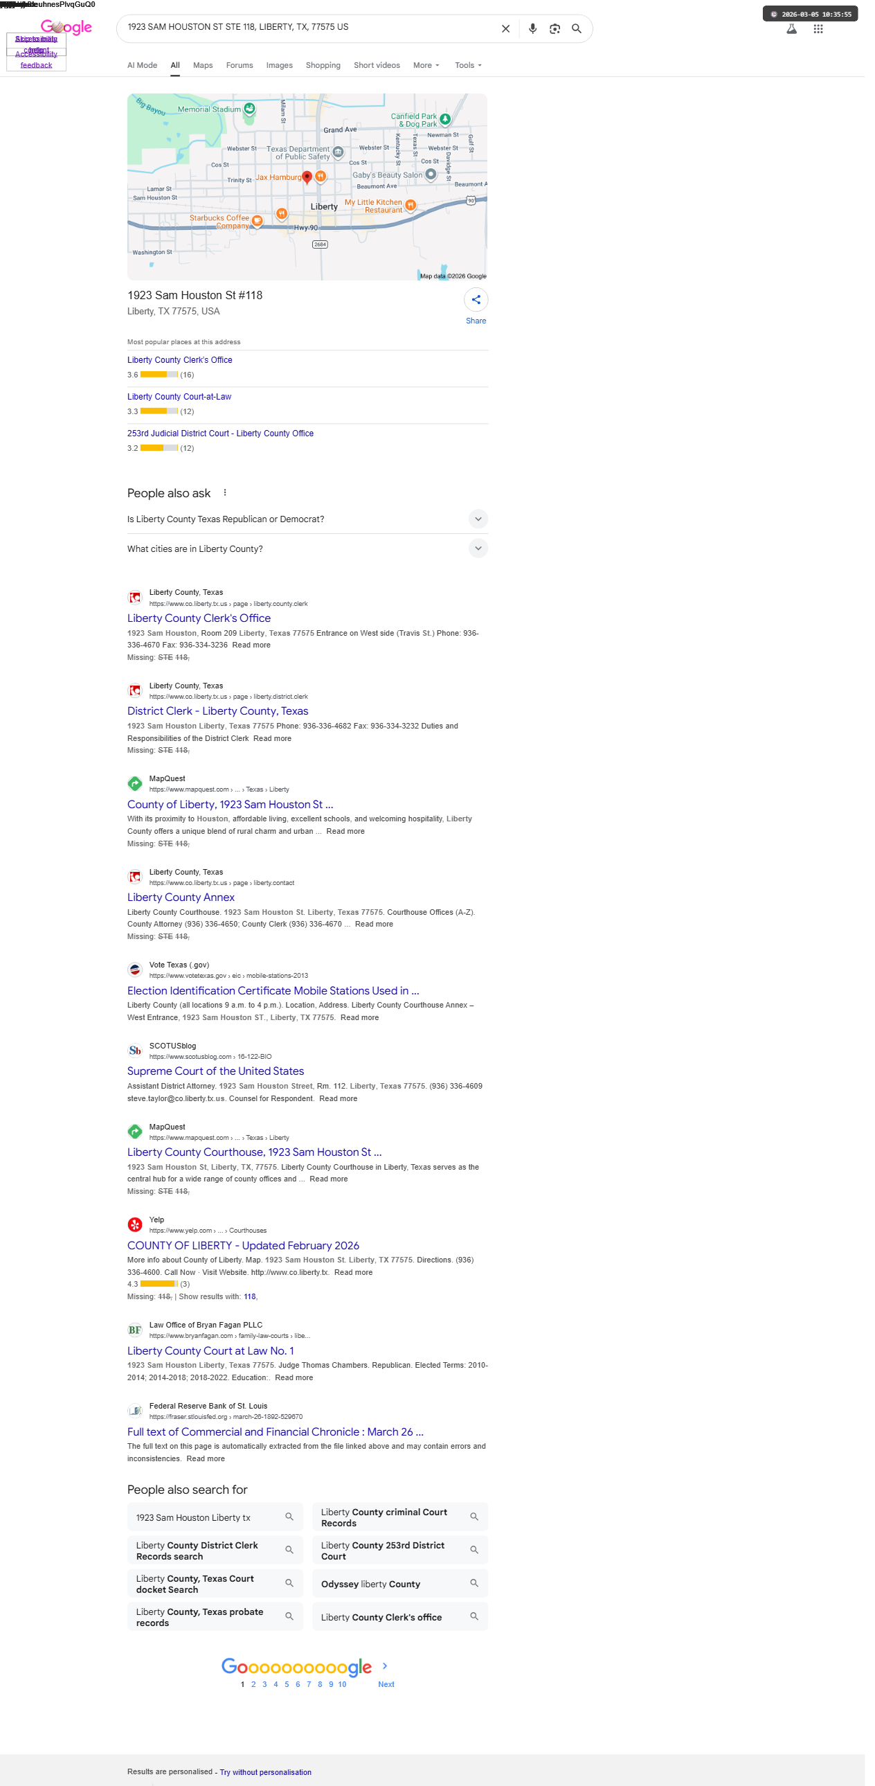Click the Canfield Park map pin

click(445, 119)
